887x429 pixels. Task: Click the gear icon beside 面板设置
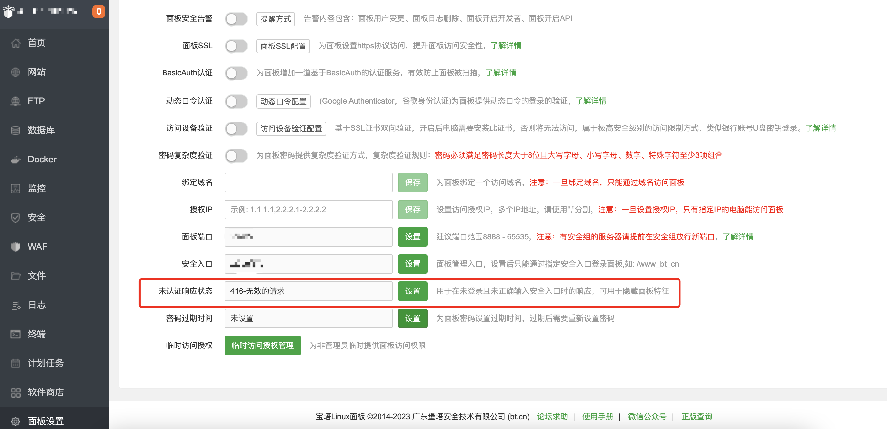click(x=16, y=421)
